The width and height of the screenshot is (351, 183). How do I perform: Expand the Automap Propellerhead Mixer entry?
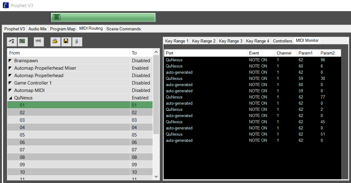(10, 68)
